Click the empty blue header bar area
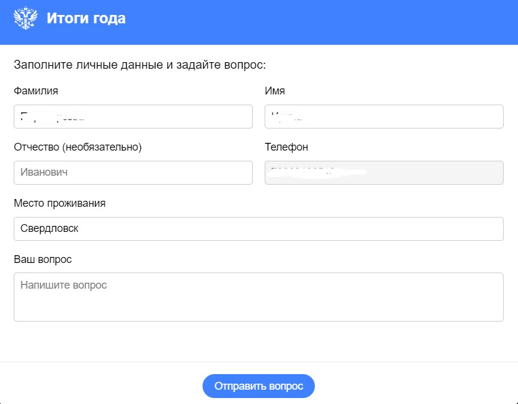 coord(329,21)
